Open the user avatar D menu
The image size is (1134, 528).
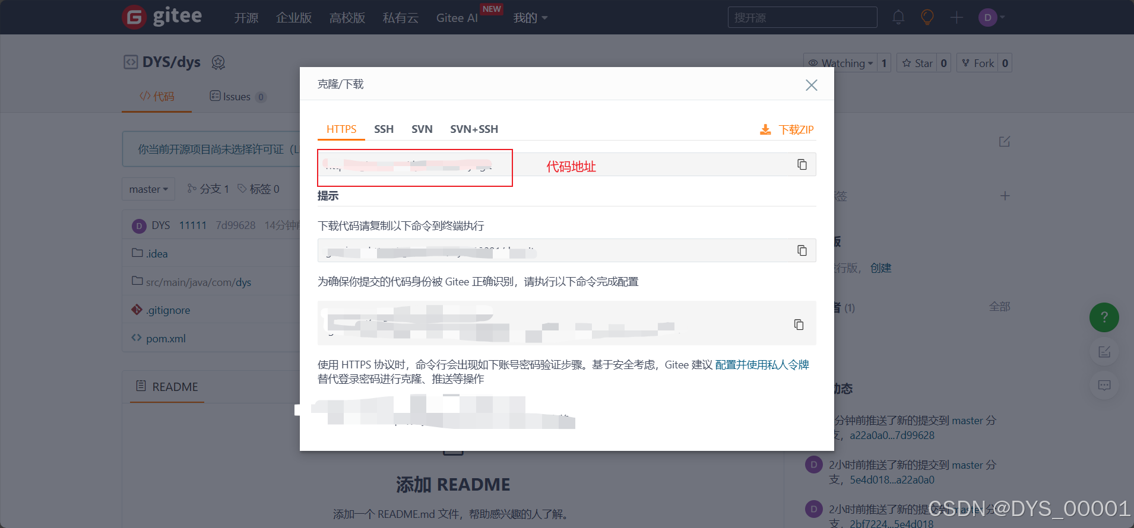coord(992,17)
